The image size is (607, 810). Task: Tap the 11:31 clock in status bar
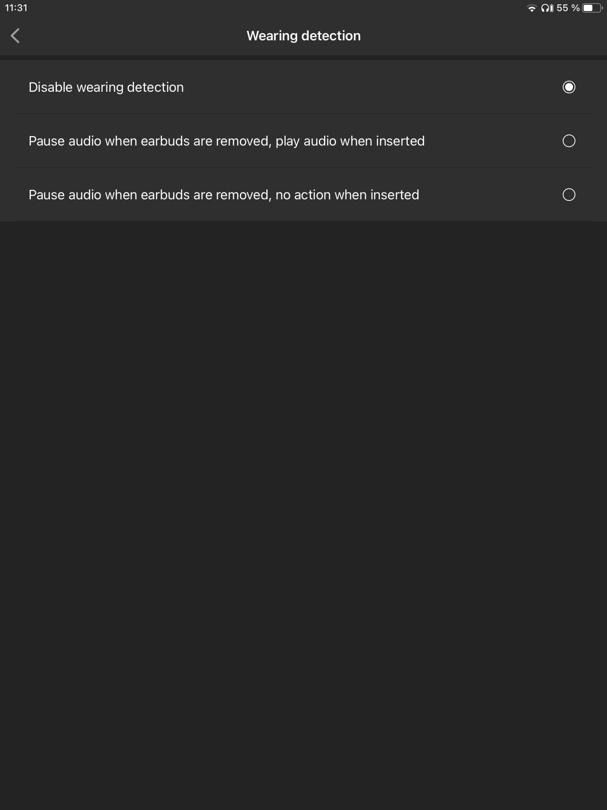click(x=16, y=8)
